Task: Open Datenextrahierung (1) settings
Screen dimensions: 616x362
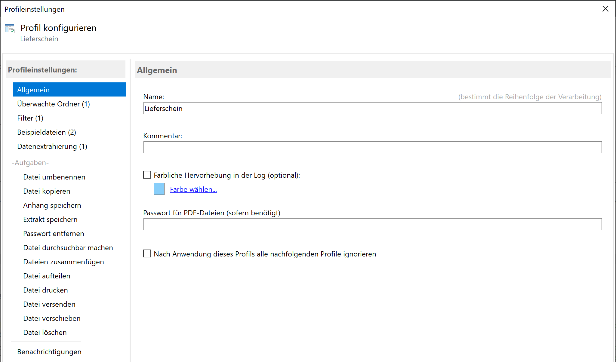Action: (52, 146)
